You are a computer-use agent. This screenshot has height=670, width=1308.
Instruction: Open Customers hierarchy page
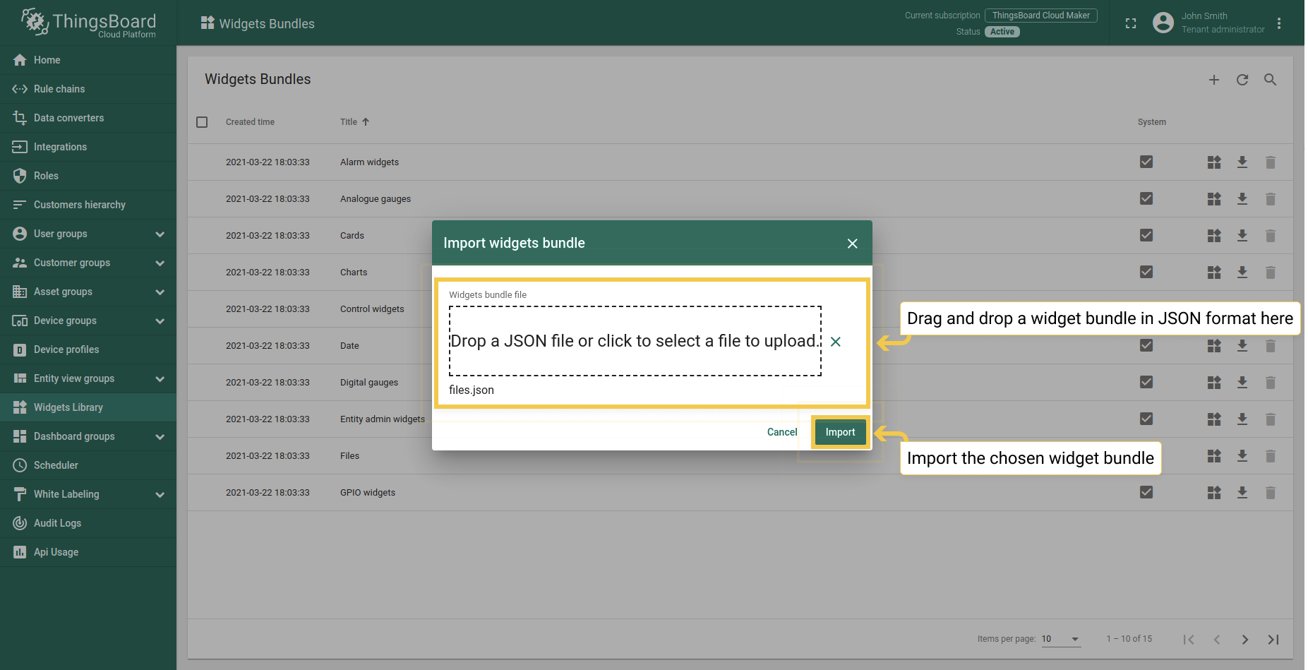pos(88,205)
